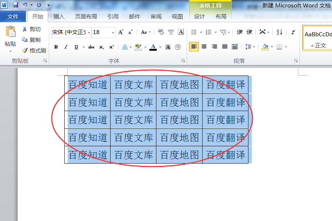
Task: Switch to the Review (审阅) tab
Action: [156, 17]
